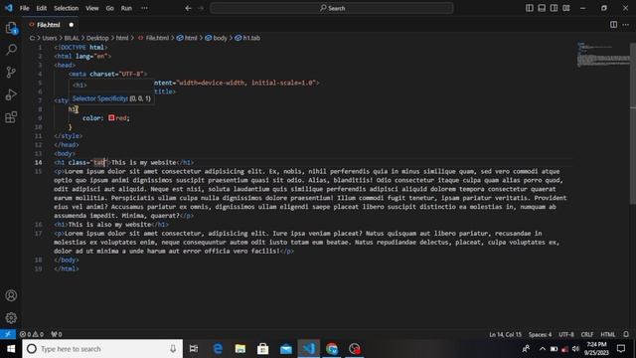Expand the html folder breadcrumb
636x358 pixels.
pyautogui.click(x=122, y=38)
